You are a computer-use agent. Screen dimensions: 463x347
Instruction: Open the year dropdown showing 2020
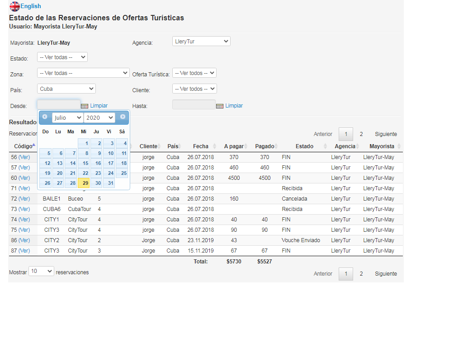coord(99,118)
